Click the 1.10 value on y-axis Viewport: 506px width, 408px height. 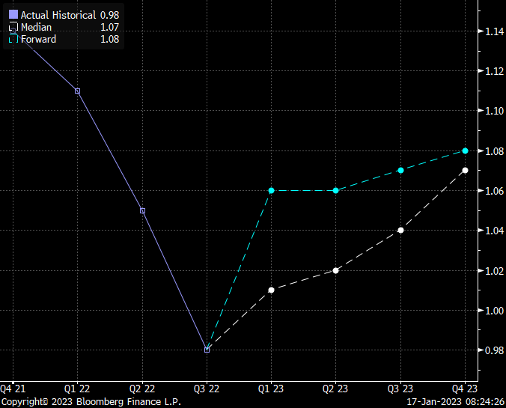[x=490, y=111]
